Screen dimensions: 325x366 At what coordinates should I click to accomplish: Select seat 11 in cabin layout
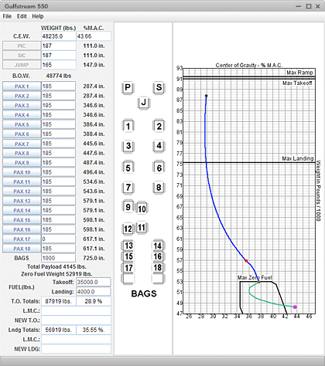tap(142, 228)
